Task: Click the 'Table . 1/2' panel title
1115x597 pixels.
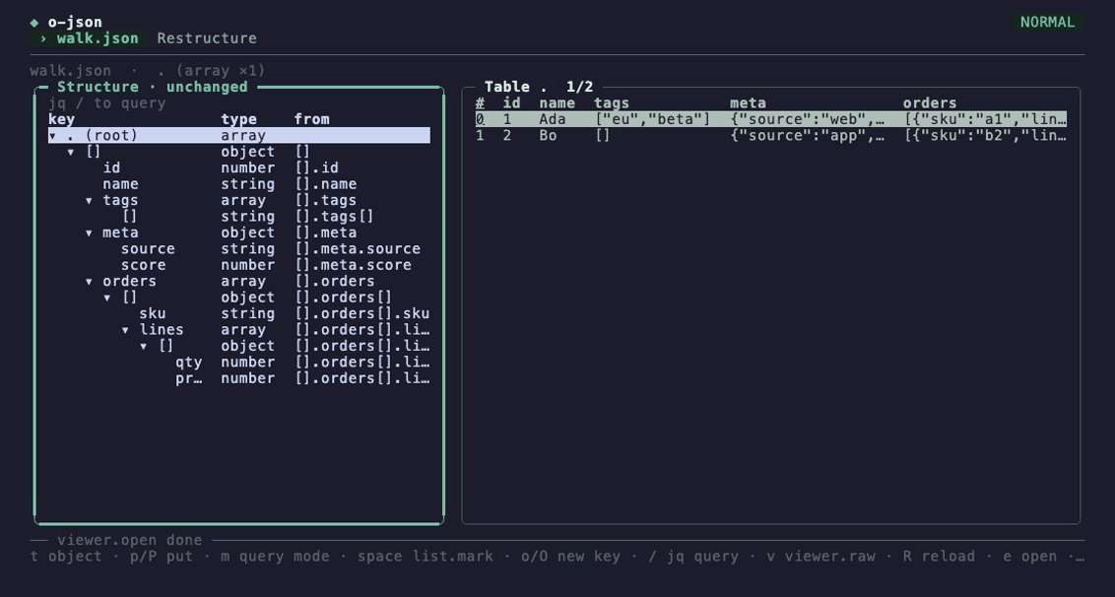Action: (x=539, y=87)
